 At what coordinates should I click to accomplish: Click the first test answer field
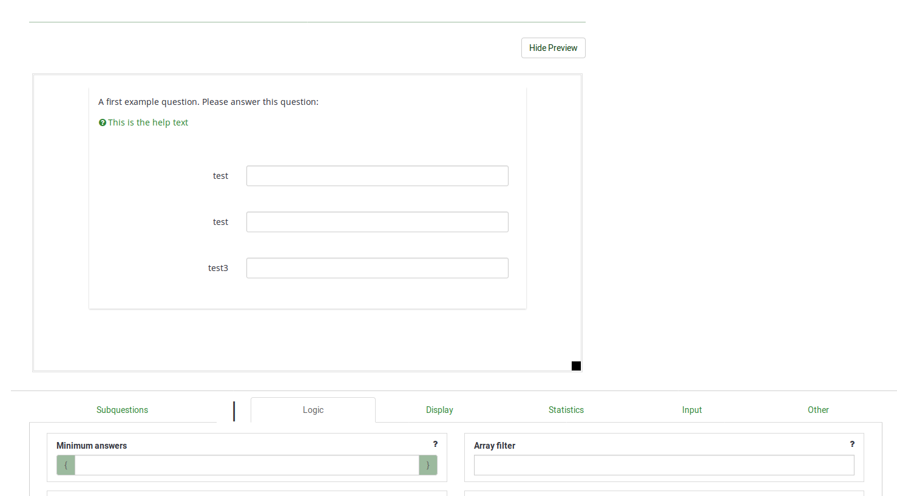tap(377, 176)
